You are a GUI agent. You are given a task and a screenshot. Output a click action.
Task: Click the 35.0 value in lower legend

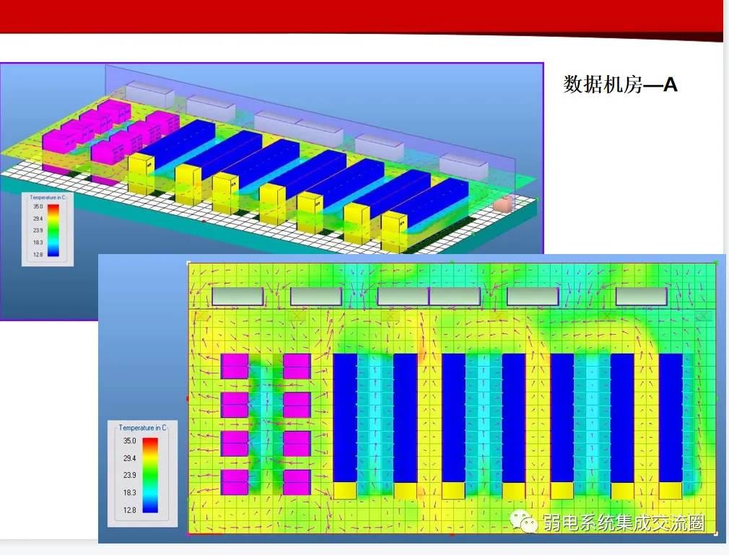(x=130, y=441)
